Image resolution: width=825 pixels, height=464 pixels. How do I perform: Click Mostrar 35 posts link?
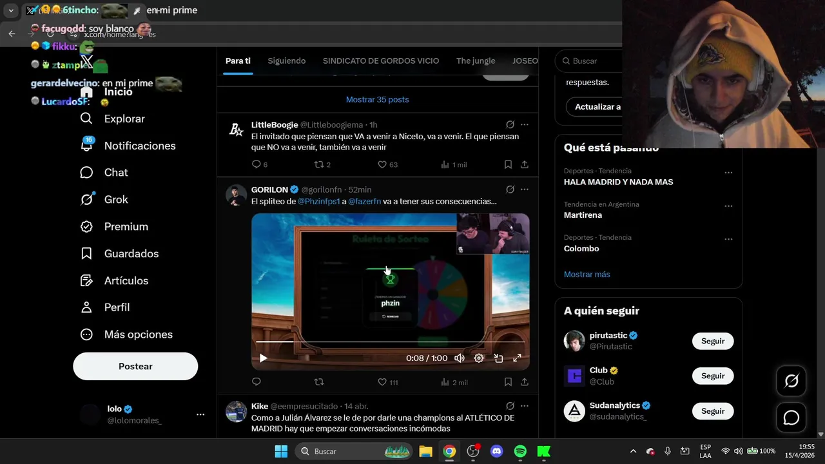(x=377, y=99)
